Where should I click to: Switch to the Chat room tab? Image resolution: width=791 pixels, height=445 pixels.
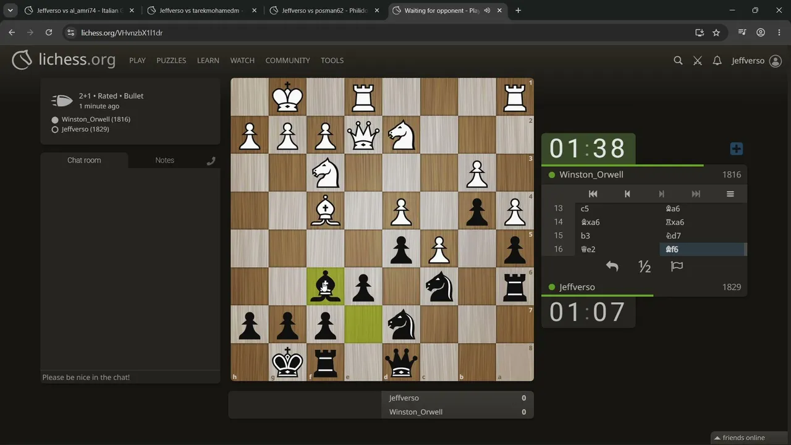pyautogui.click(x=84, y=160)
